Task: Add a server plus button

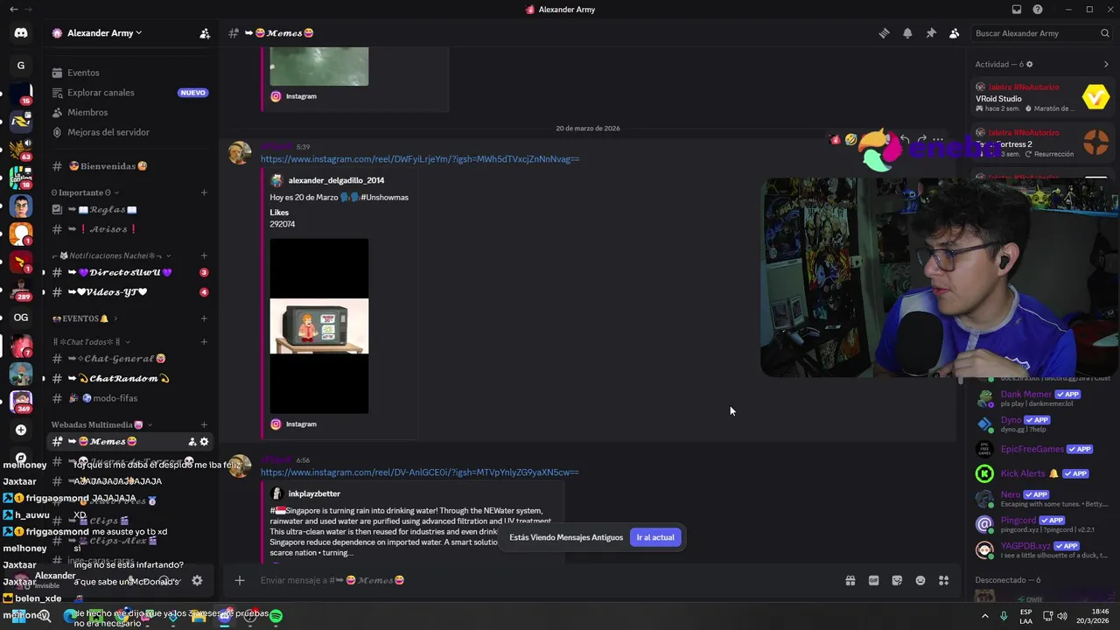Action: (x=21, y=430)
